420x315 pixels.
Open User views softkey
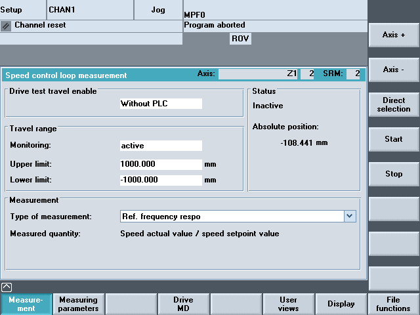289,304
